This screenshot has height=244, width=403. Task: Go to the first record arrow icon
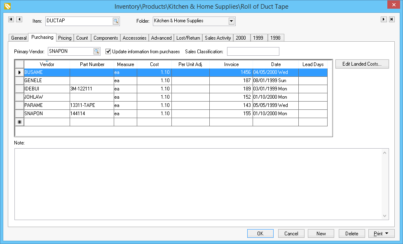click(x=11, y=19)
